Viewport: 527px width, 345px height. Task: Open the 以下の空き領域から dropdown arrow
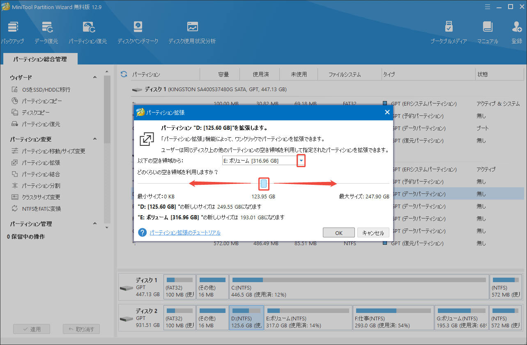(x=301, y=161)
